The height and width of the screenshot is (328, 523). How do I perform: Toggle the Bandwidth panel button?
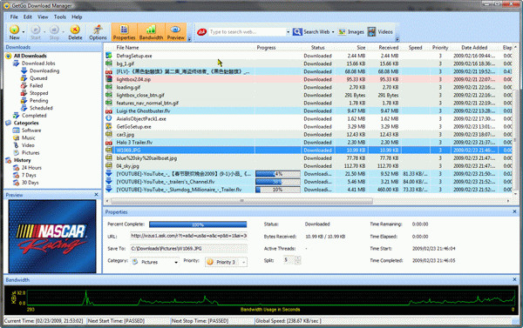tap(151, 32)
